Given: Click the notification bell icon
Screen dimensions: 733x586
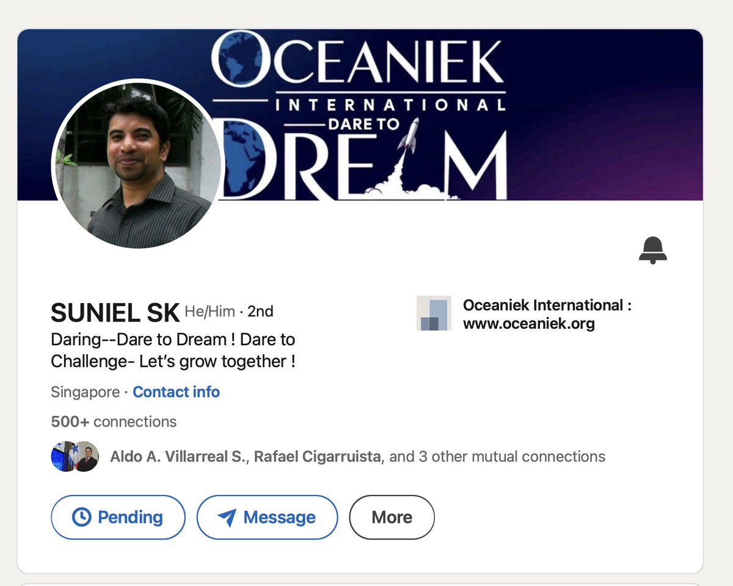Looking at the screenshot, I should (652, 250).
